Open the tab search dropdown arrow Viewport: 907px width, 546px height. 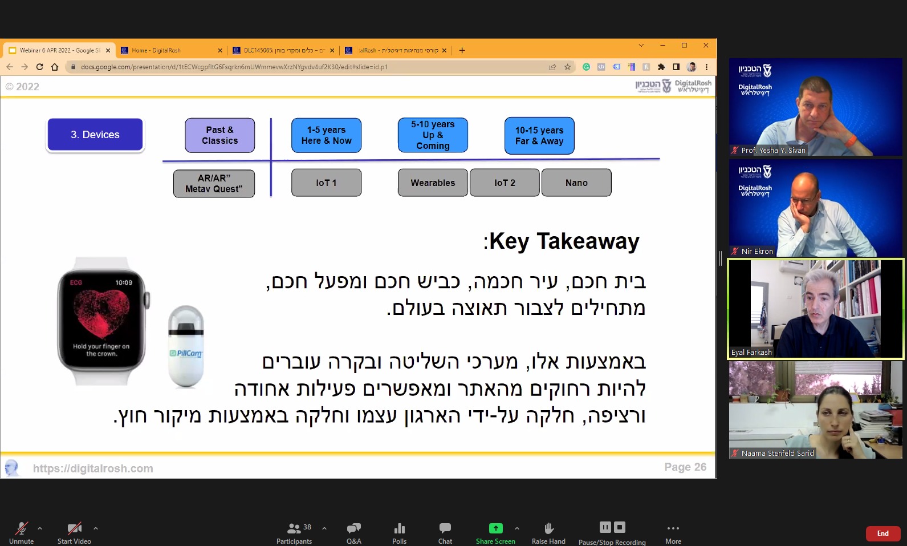tap(641, 45)
